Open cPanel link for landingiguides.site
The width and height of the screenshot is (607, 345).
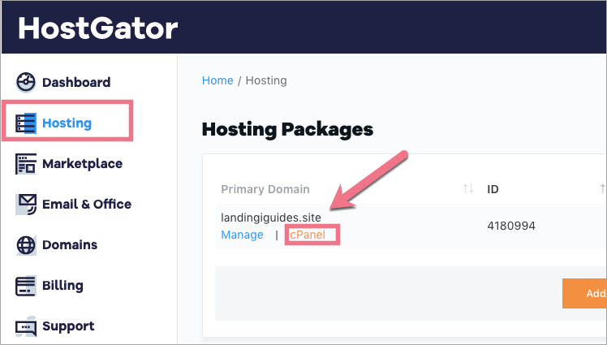pyautogui.click(x=312, y=235)
